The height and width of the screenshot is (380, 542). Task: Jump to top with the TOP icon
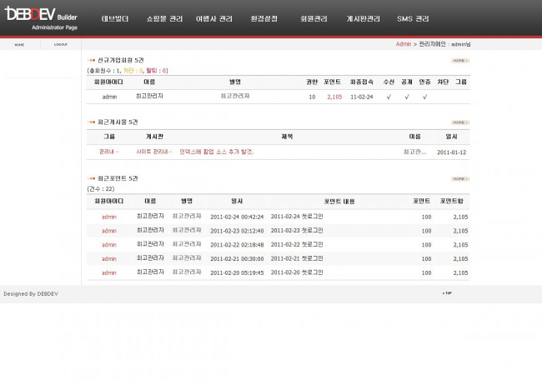[447, 293]
